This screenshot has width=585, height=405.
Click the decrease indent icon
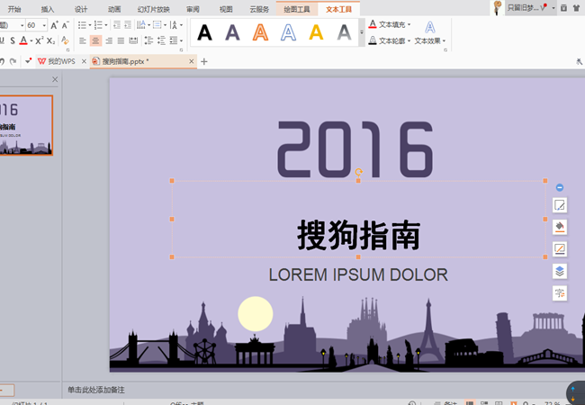click(x=117, y=25)
